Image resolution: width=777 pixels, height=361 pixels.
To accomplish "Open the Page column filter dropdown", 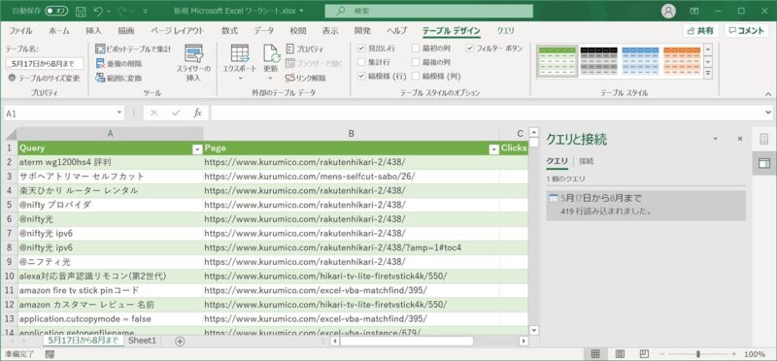I will (493, 149).
